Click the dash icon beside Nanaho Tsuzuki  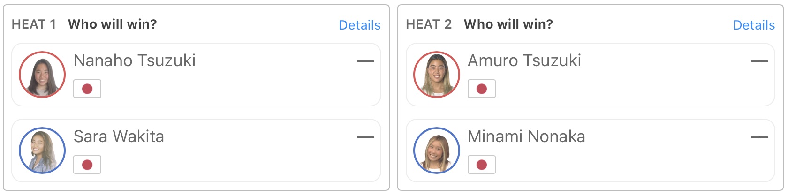pyautogui.click(x=365, y=61)
